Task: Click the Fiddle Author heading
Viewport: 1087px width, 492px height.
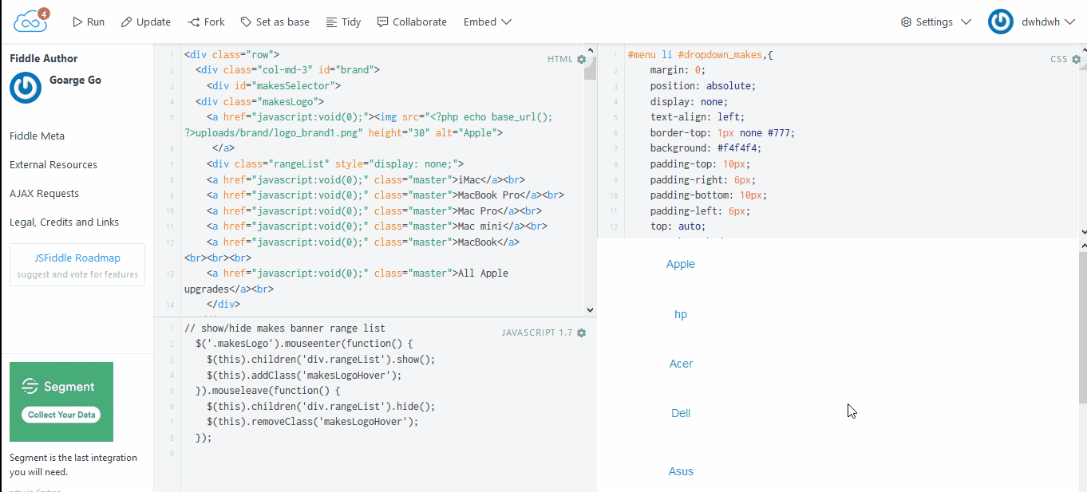Action: pos(44,58)
